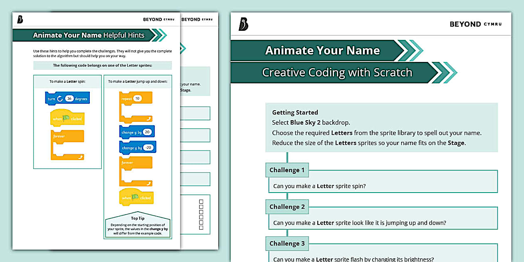The width and height of the screenshot is (524, 262).
Task: Expand the chevrons beside the Animate Your Name banner
Action: coord(410,50)
